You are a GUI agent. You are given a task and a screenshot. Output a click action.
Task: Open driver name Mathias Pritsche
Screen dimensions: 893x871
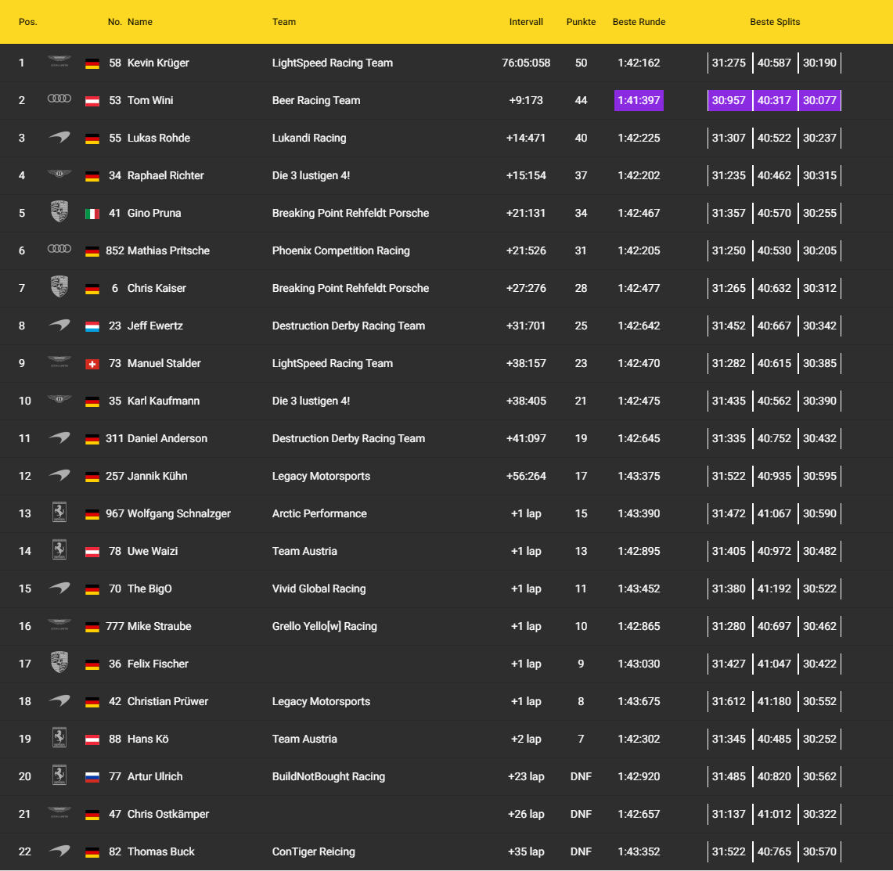(x=168, y=250)
